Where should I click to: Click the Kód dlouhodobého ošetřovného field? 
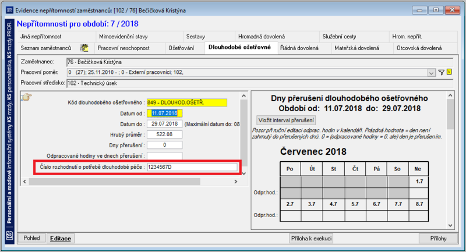click(x=187, y=102)
